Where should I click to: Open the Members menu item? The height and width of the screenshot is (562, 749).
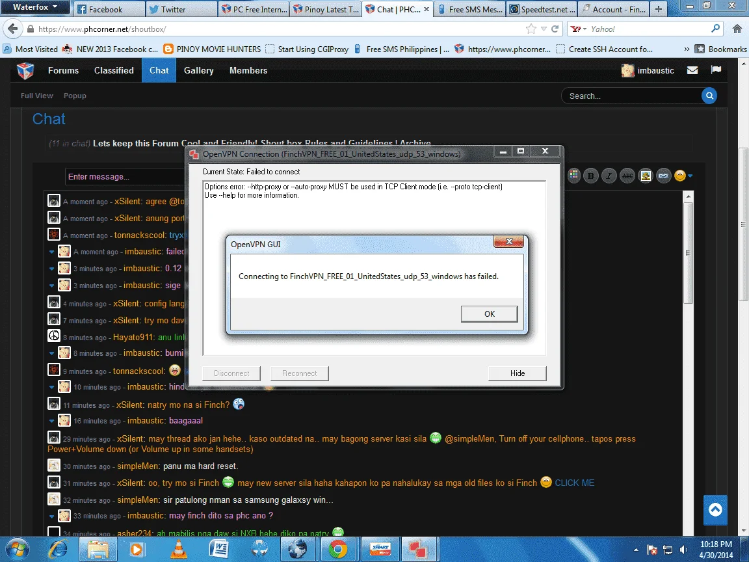click(x=248, y=70)
